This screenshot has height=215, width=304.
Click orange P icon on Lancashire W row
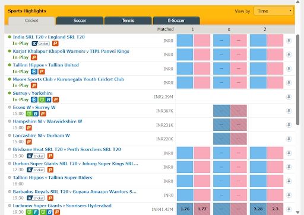pos(29,142)
